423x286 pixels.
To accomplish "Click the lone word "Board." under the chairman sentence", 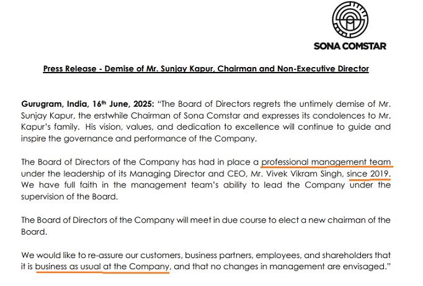I will point(34,232).
